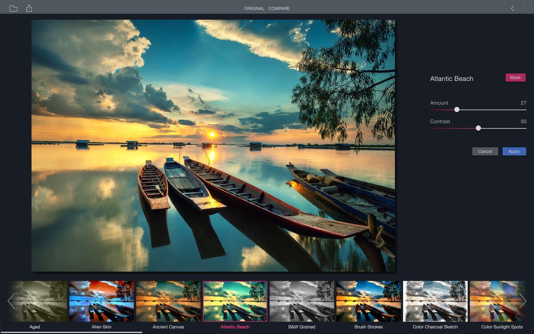The height and width of the screenshot is (334, 534).
Task: Select the Brush Strokes filter
Action: (368, 301)
